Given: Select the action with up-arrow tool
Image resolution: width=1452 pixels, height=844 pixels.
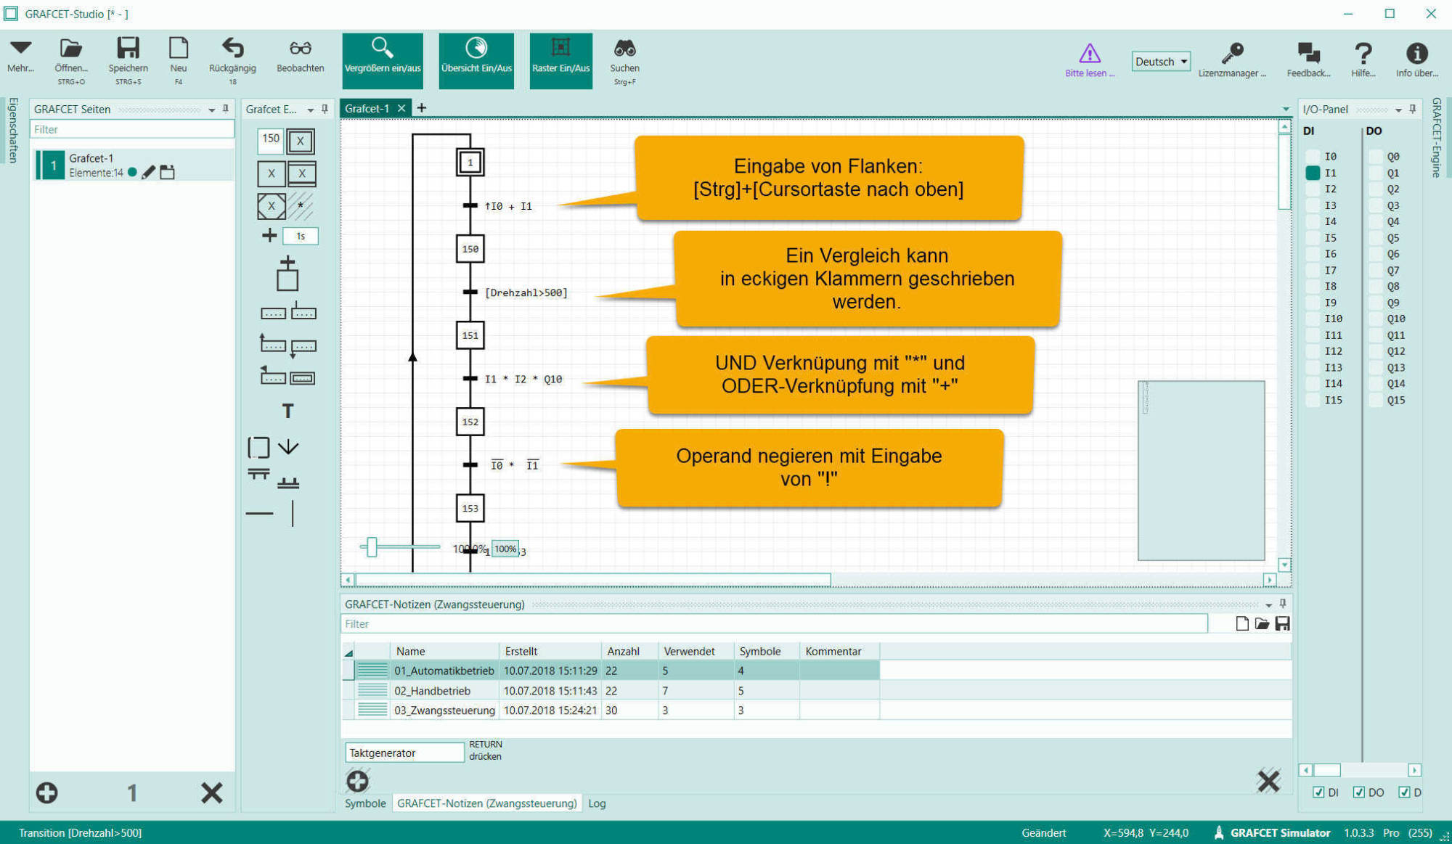Looking at the screenshot, I should tap(272, 343).
